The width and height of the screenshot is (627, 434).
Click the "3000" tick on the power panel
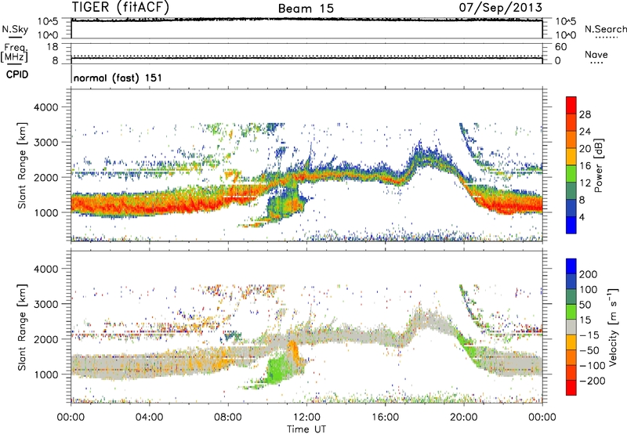pos(45,143)
